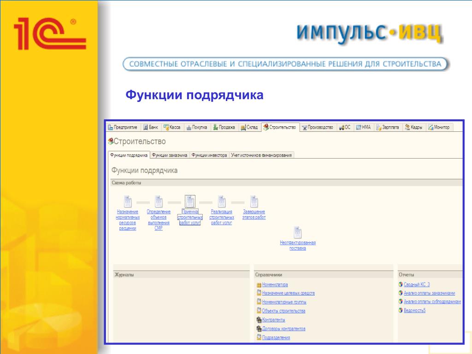Click the report icon beside Анализ оплаты субподрядчикам

(x=401, y=301)
